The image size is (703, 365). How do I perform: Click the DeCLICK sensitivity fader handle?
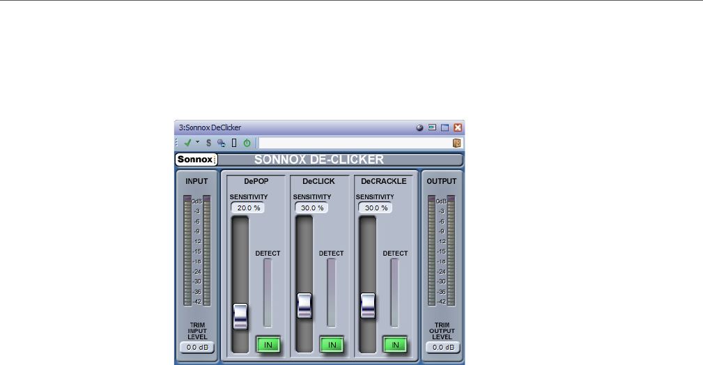[x=304, y=306]
